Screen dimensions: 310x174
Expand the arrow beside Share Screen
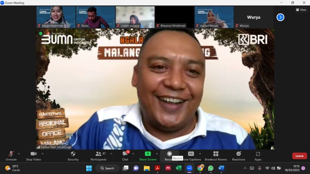click(x=157, y=154)
